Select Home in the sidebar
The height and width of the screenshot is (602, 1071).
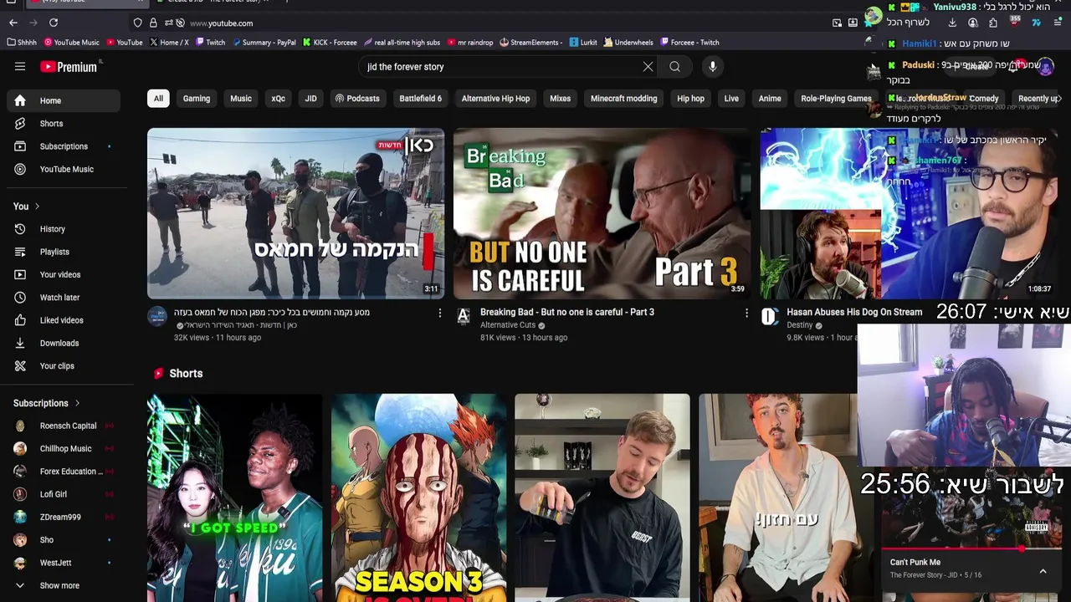point(64,100)
